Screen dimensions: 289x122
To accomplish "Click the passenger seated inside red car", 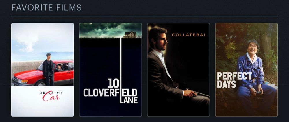I will point(59,68).
